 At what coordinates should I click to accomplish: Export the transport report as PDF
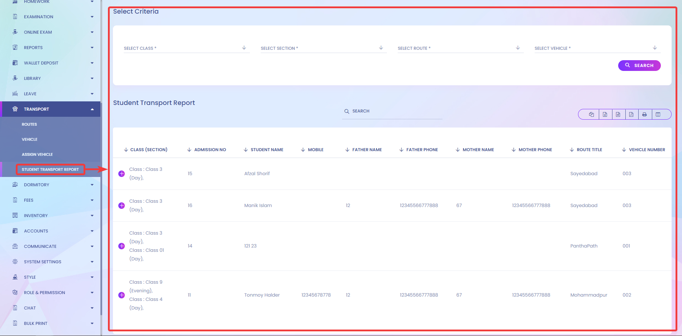pyautogui.click(x=631, y=115)
